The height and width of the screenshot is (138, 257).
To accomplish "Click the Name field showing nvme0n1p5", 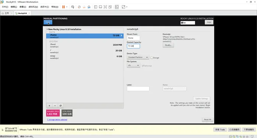I will [175, 89].
